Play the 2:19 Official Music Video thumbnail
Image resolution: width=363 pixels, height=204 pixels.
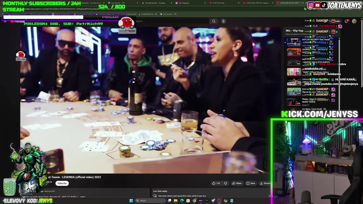pos(294,82)
